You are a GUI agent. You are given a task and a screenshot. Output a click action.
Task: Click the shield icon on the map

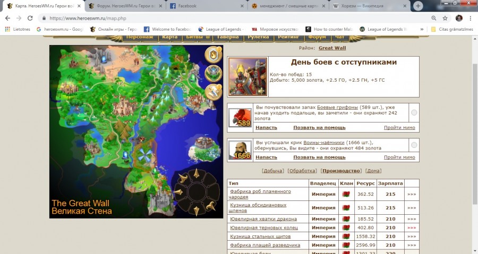[x=213, y=55]
